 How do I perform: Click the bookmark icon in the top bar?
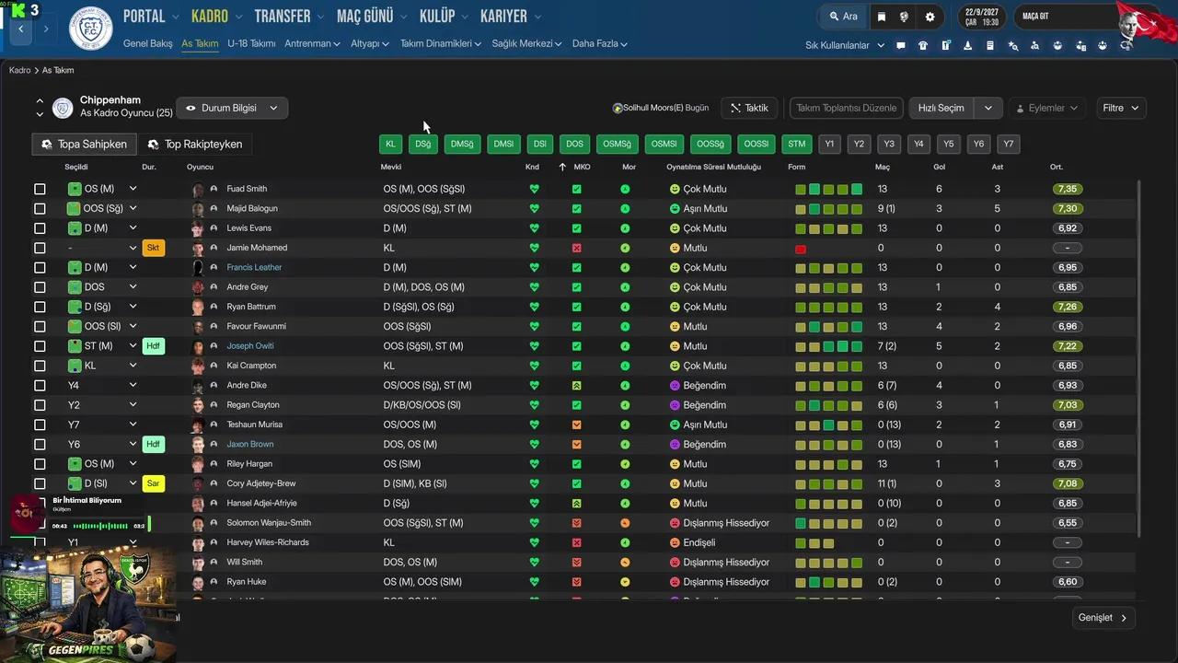882,17
